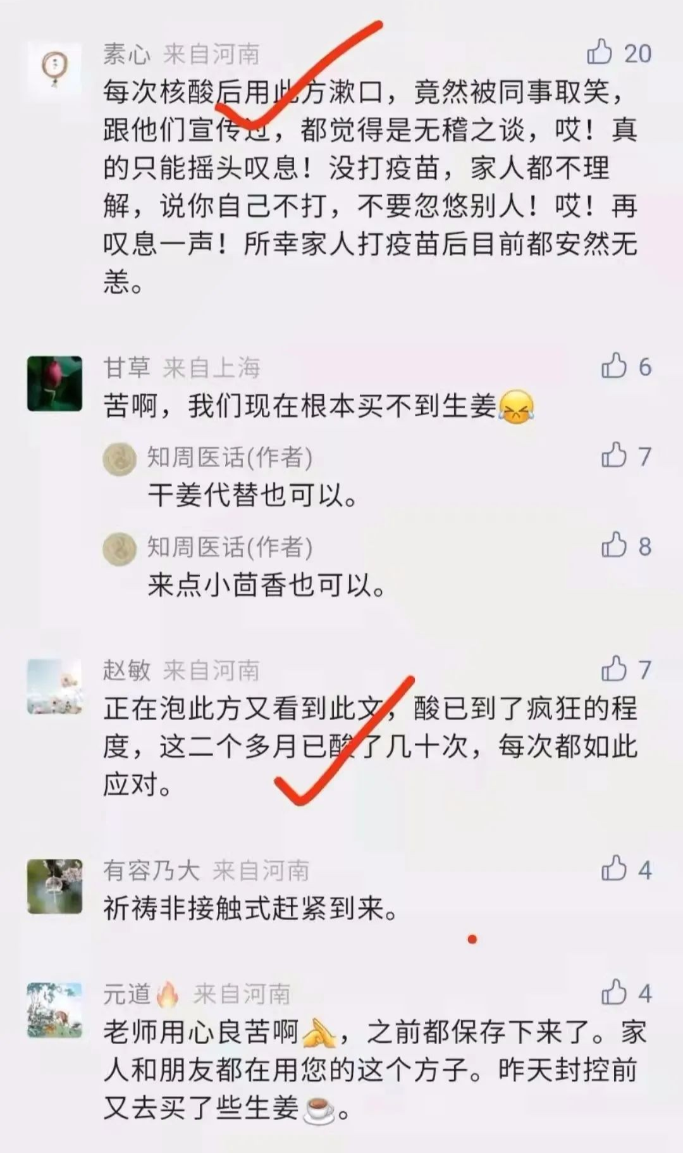The width and height of the screenshot is (683, 1153).
Task: Tap username 赵敏
Action: (127, 671)
